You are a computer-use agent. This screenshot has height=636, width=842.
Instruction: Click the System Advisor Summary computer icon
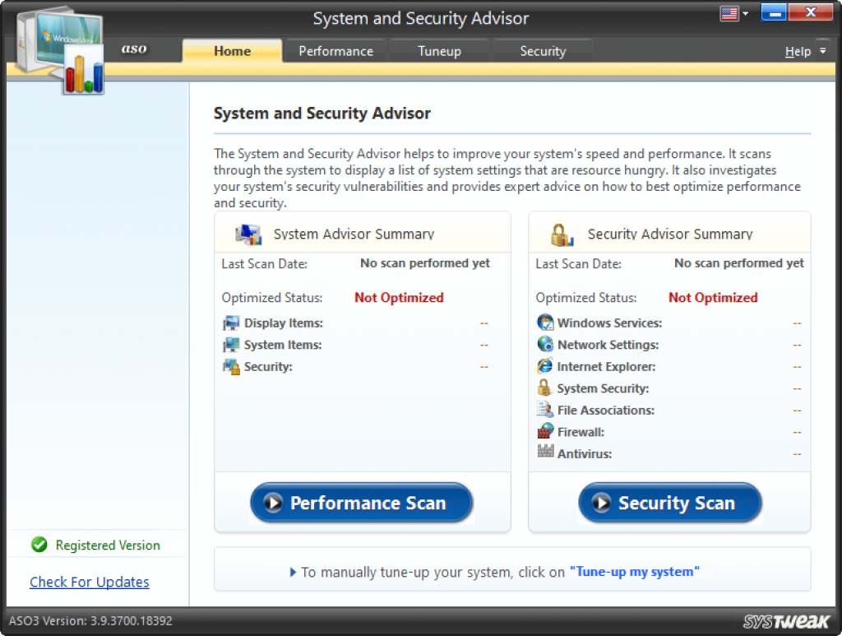click(x=248, y=234)
